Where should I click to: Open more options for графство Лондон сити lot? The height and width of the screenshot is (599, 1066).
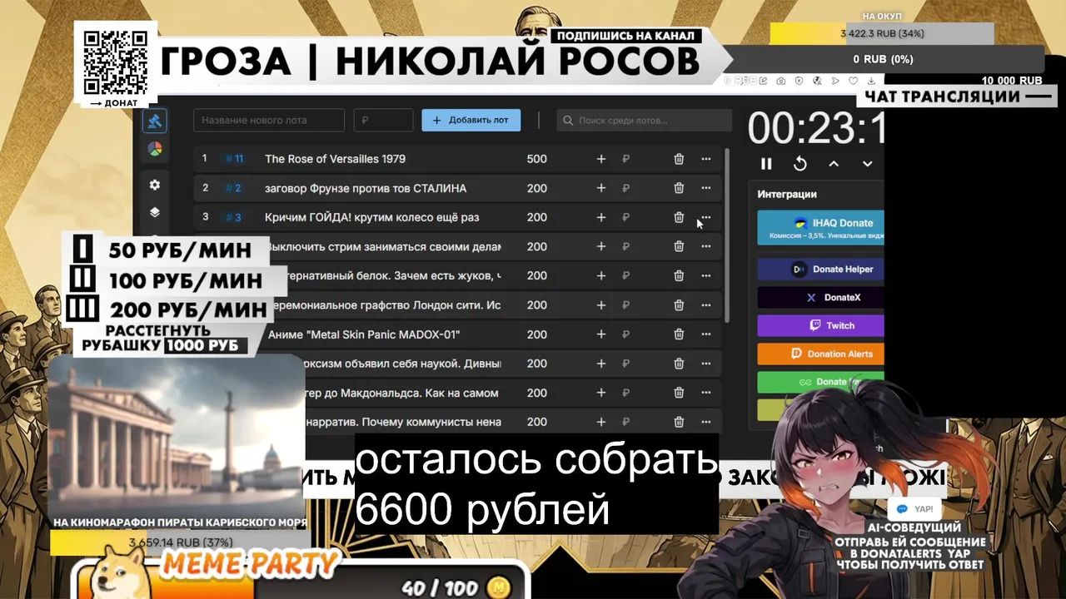(x=706, y=305)
